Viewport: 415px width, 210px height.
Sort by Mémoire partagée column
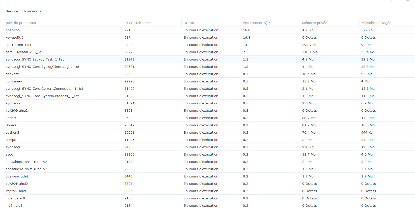point(376,23)
